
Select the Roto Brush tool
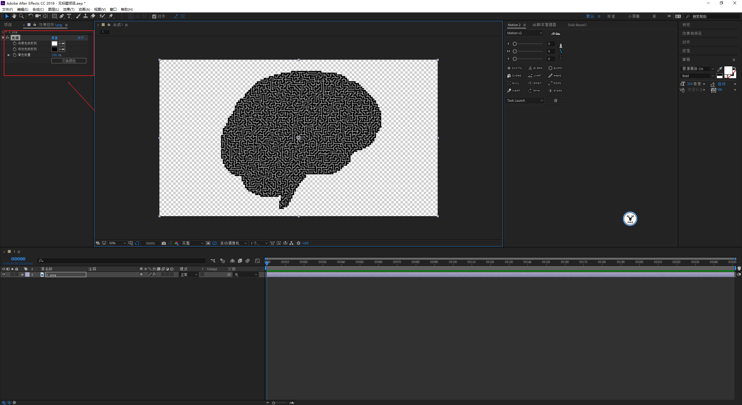(102, 16)
